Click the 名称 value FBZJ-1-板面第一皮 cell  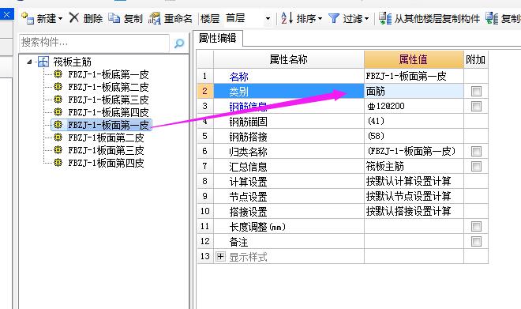(x=414, y=76)
